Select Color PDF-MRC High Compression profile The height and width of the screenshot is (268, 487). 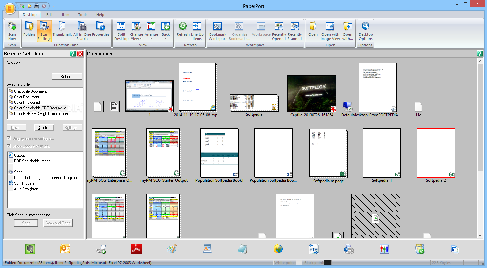click(41, 114)
